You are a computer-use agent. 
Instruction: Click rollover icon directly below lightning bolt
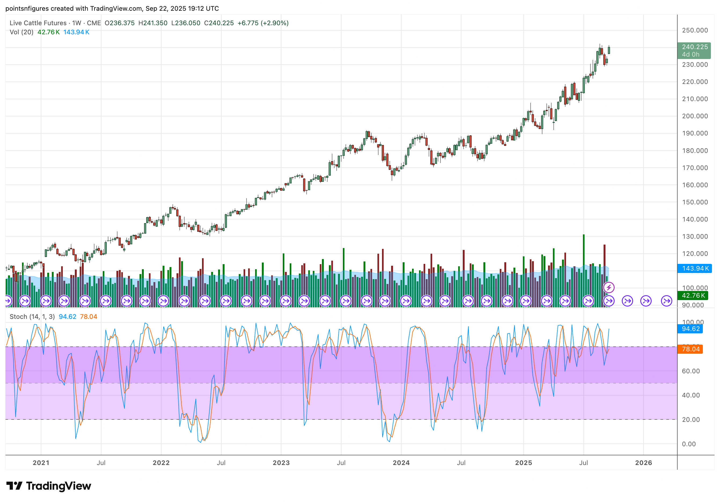(609, 301)
